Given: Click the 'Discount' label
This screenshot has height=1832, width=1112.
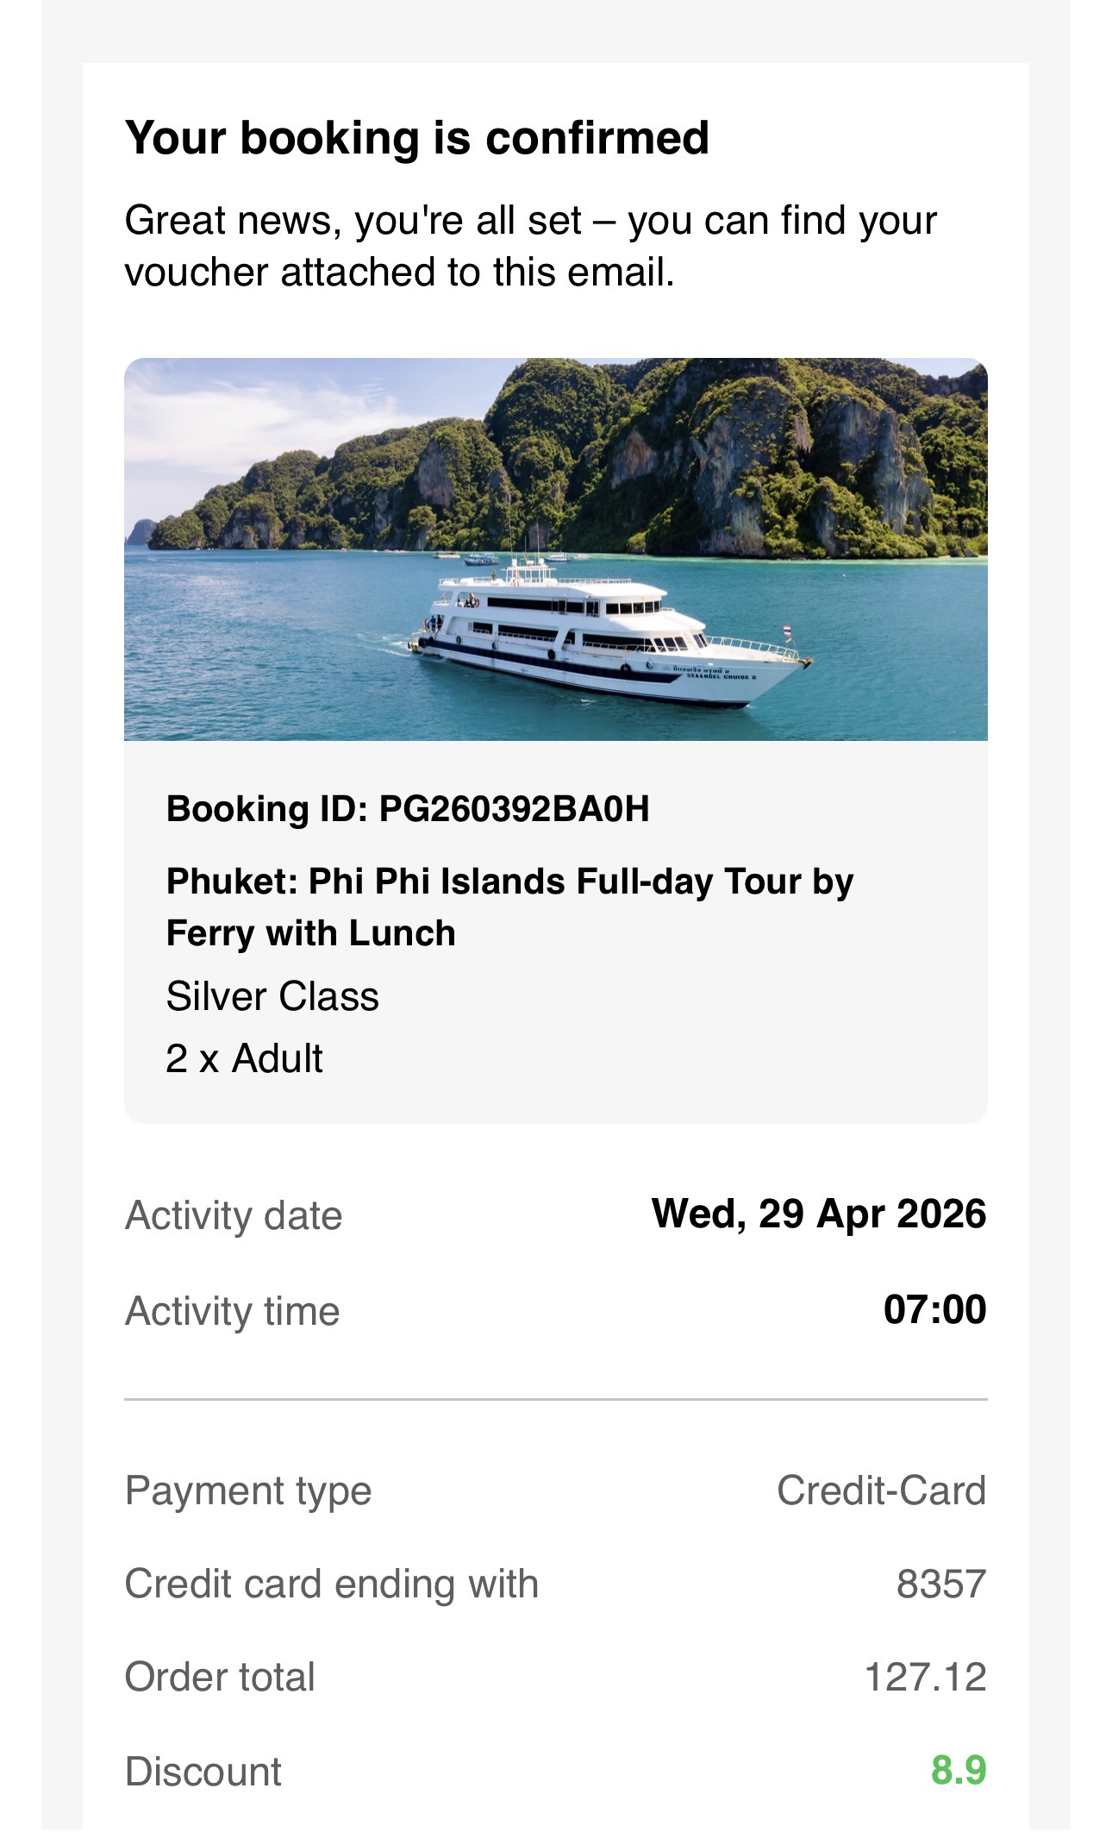Looking at the screenshot, I should tap(203, 1772).
